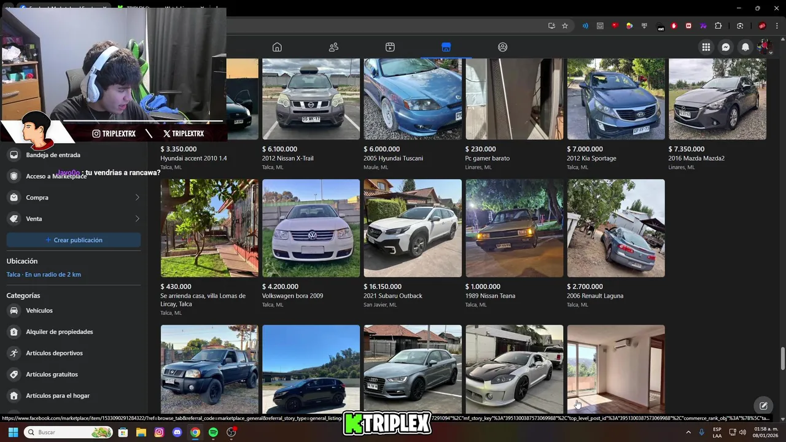This screenshot has height=442, width=786.
Task: Open the Chrome three-dot menu
Action: point(776,26)
